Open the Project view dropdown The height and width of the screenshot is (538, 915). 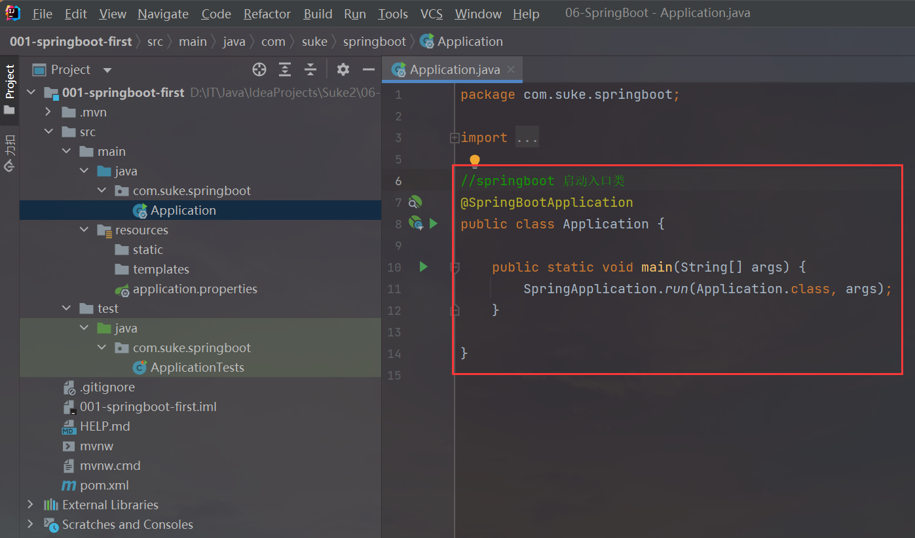(106, 69)
